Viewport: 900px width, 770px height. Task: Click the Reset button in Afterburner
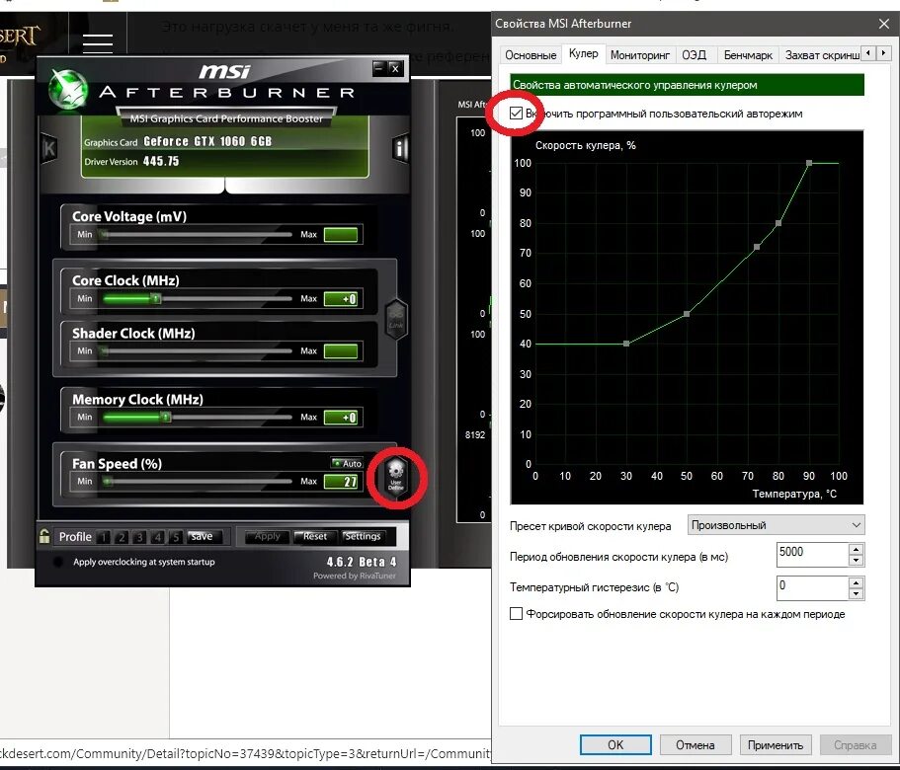pyautogui.click(x=314, y=537)
